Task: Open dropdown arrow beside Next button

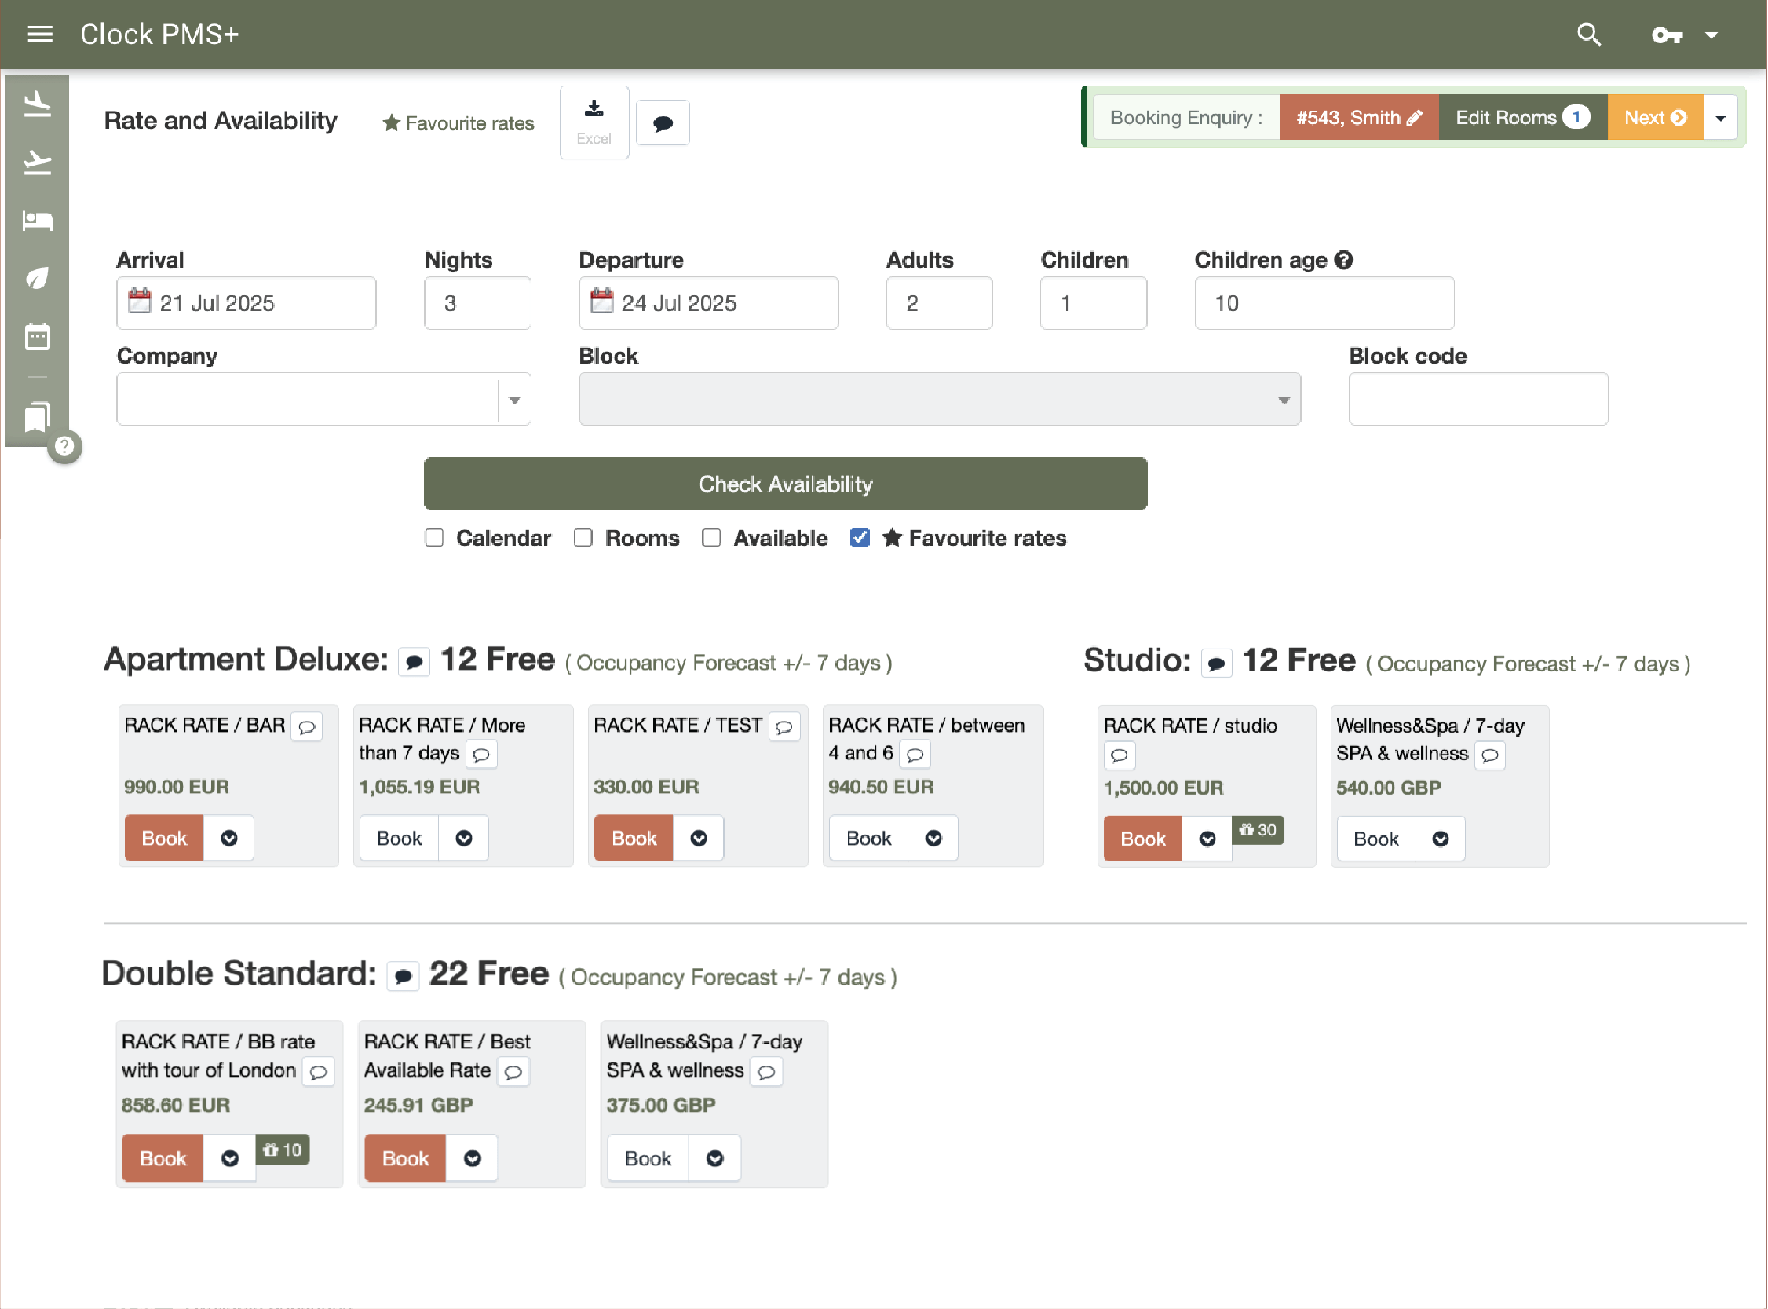Action: point(1720,118)
